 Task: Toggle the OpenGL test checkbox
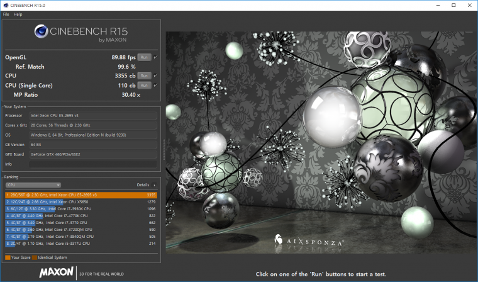tap(155, 57)
